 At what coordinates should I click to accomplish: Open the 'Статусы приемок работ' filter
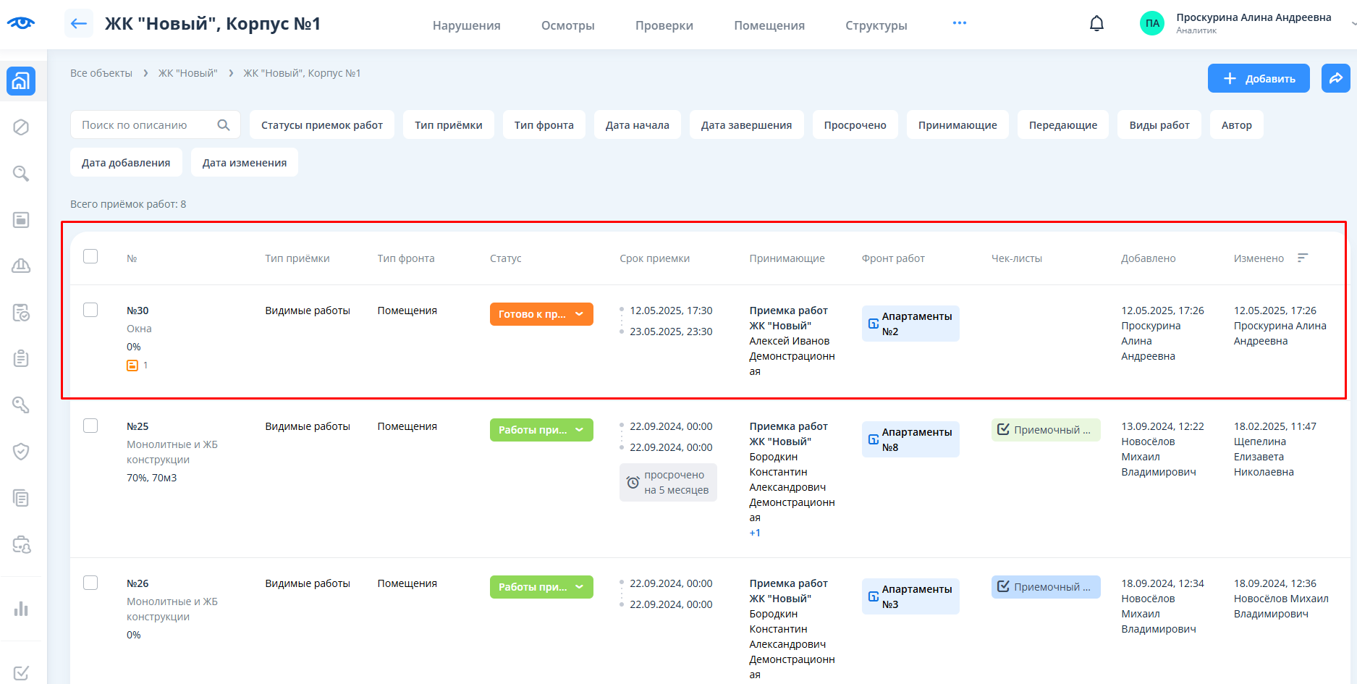coord(321,124)
